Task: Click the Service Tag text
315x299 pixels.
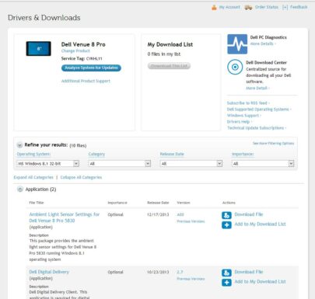Action: 82,58
